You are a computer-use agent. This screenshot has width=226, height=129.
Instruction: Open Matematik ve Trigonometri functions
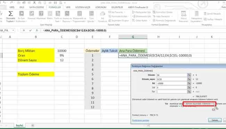tap(79, 16)
